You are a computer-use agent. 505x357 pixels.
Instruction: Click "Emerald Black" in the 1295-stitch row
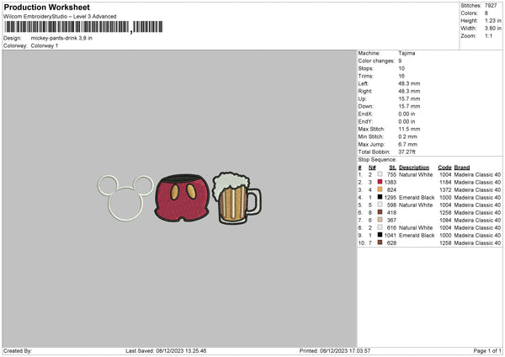(417, 198)
